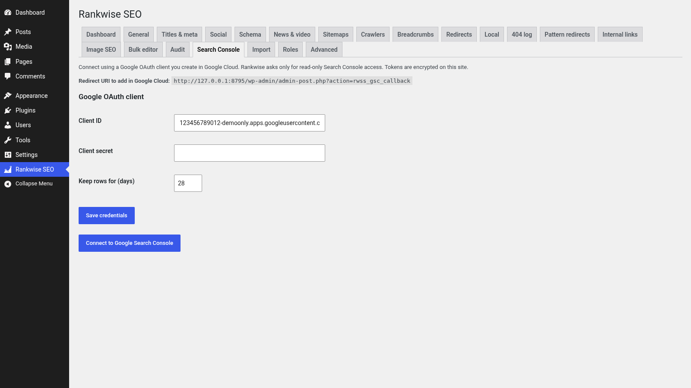The height and width of the screenshot is (388, 691).
Task: Open the Pattern redirects tab
Action: [x=567, y=34]
